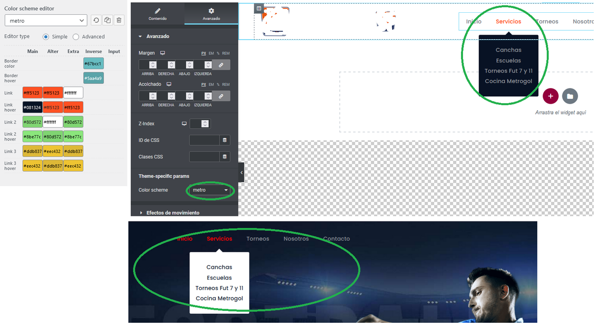Viewport: 606px width, 328px height.
Task: Set Acolchado unit to REM
Action: 226,85
